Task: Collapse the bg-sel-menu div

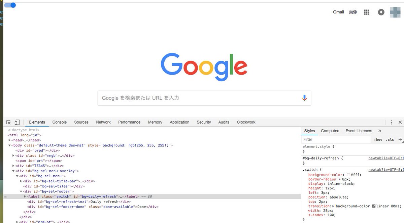Action: point(17,176)
